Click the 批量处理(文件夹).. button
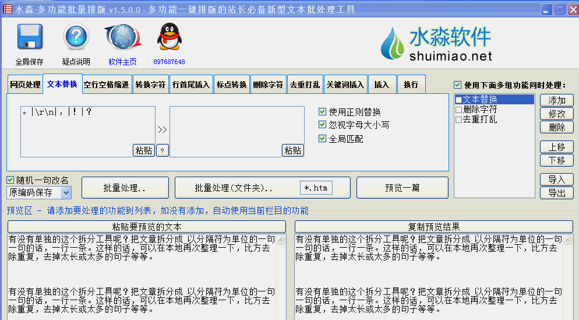 [234, 188]
